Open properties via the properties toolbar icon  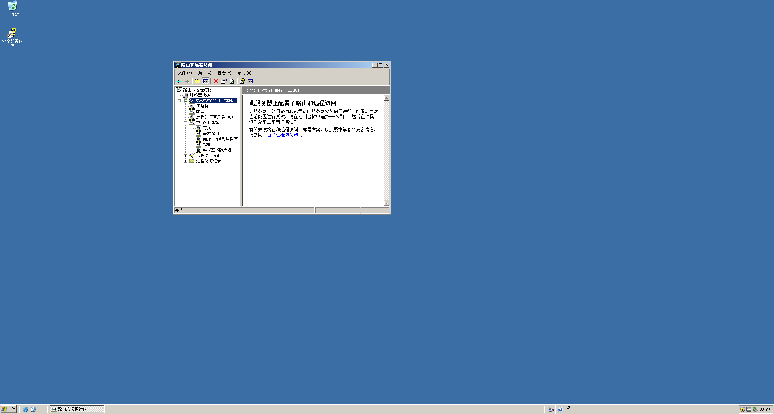click(223, 81)
